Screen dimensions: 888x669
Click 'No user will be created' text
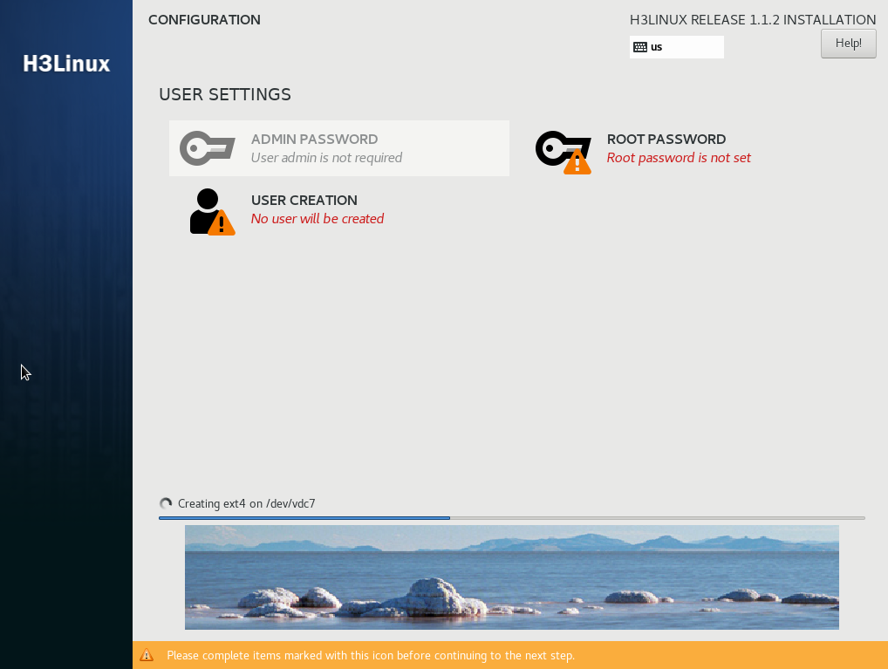tap(318, 219)
